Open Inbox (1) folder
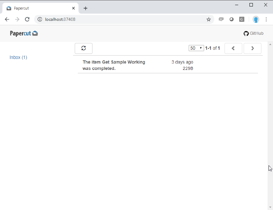 pos(18,57)
